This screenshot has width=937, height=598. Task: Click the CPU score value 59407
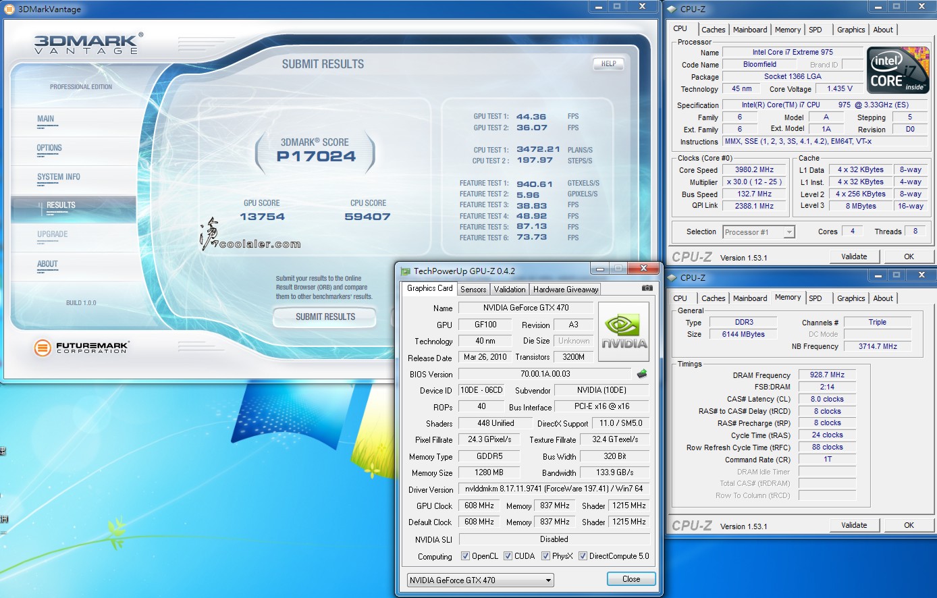367,217
